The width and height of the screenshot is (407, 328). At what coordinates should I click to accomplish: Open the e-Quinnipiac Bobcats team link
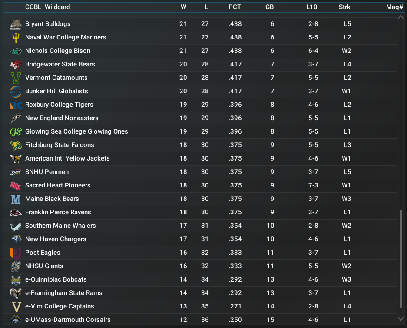coord(56,279)
